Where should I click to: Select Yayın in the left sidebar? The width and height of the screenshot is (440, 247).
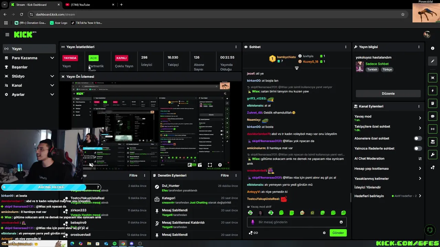[x=29, y=49]
